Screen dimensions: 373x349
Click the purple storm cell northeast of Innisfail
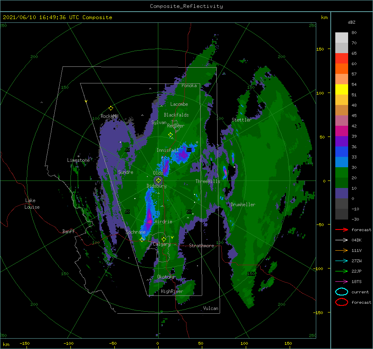(183, 154)
